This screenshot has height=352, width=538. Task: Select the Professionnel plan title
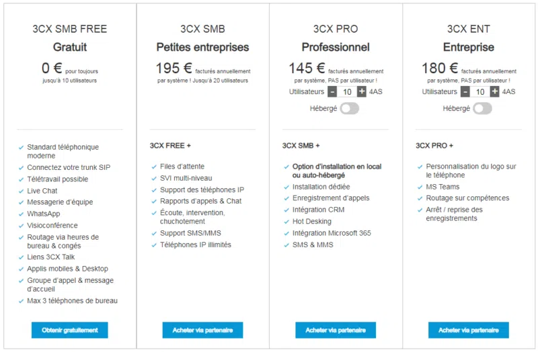[336, 48]
